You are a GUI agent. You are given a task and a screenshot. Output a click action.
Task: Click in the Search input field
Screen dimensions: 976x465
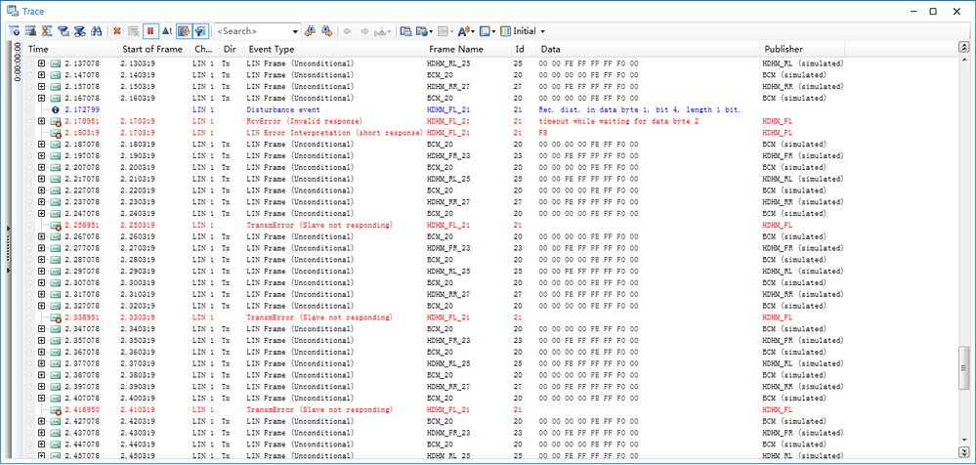click(x=252, y=30)
